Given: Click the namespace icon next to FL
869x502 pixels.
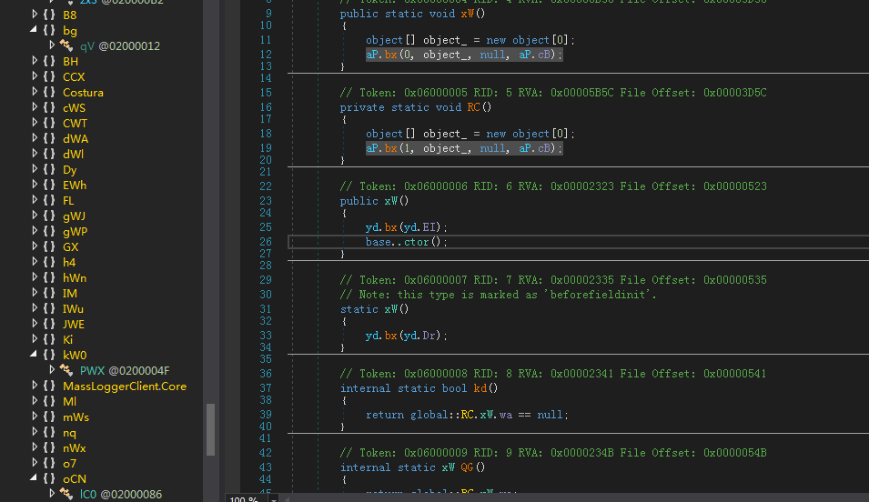Looking at the screenshot, I should 49,201.
